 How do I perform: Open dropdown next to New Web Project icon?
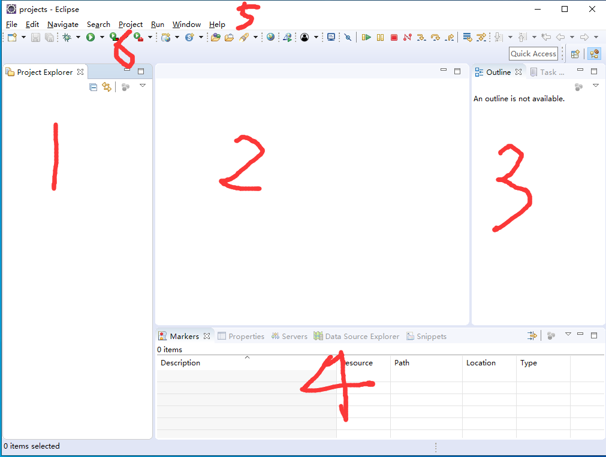[177, 37]
